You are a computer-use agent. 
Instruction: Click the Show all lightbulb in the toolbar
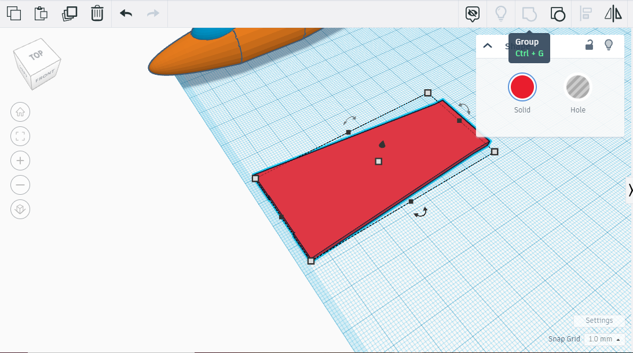(501, 14)
